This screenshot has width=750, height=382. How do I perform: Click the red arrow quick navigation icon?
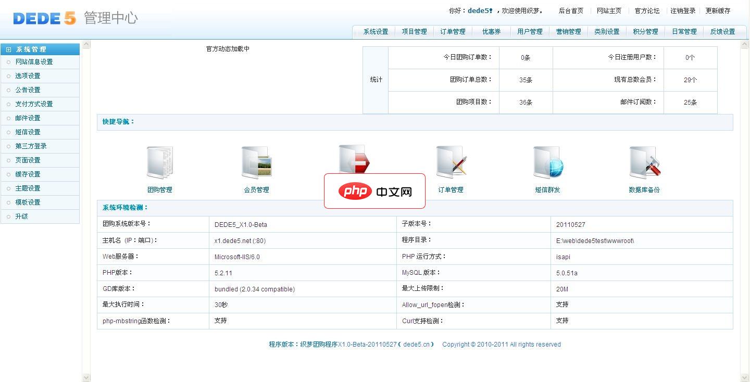pos(354,156)
